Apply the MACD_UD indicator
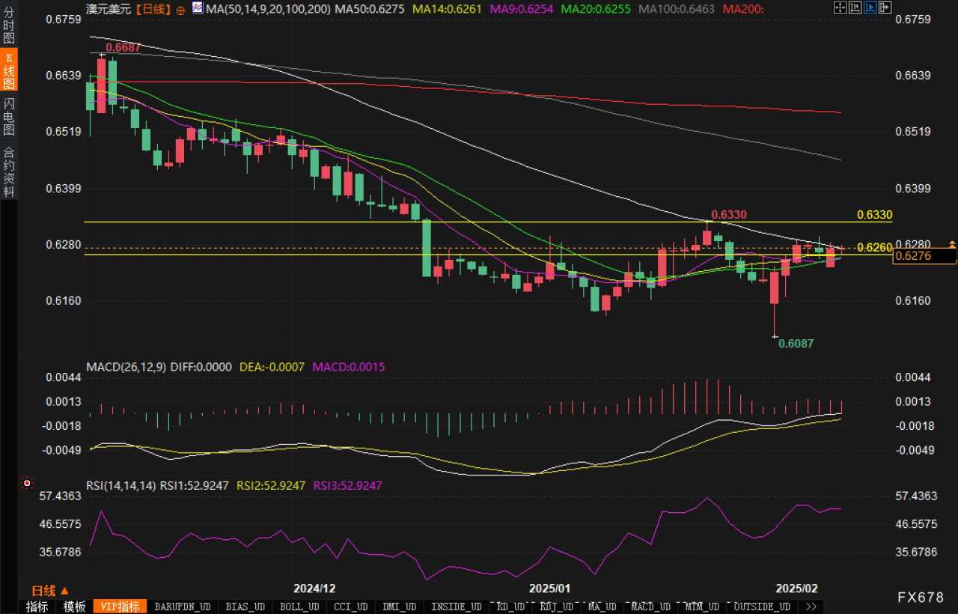The width and height of the screenshot is (958, 614). coord(650,607)
